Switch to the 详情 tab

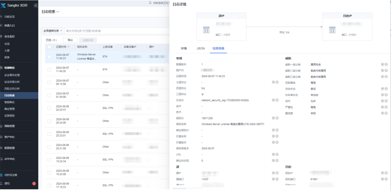184,48
